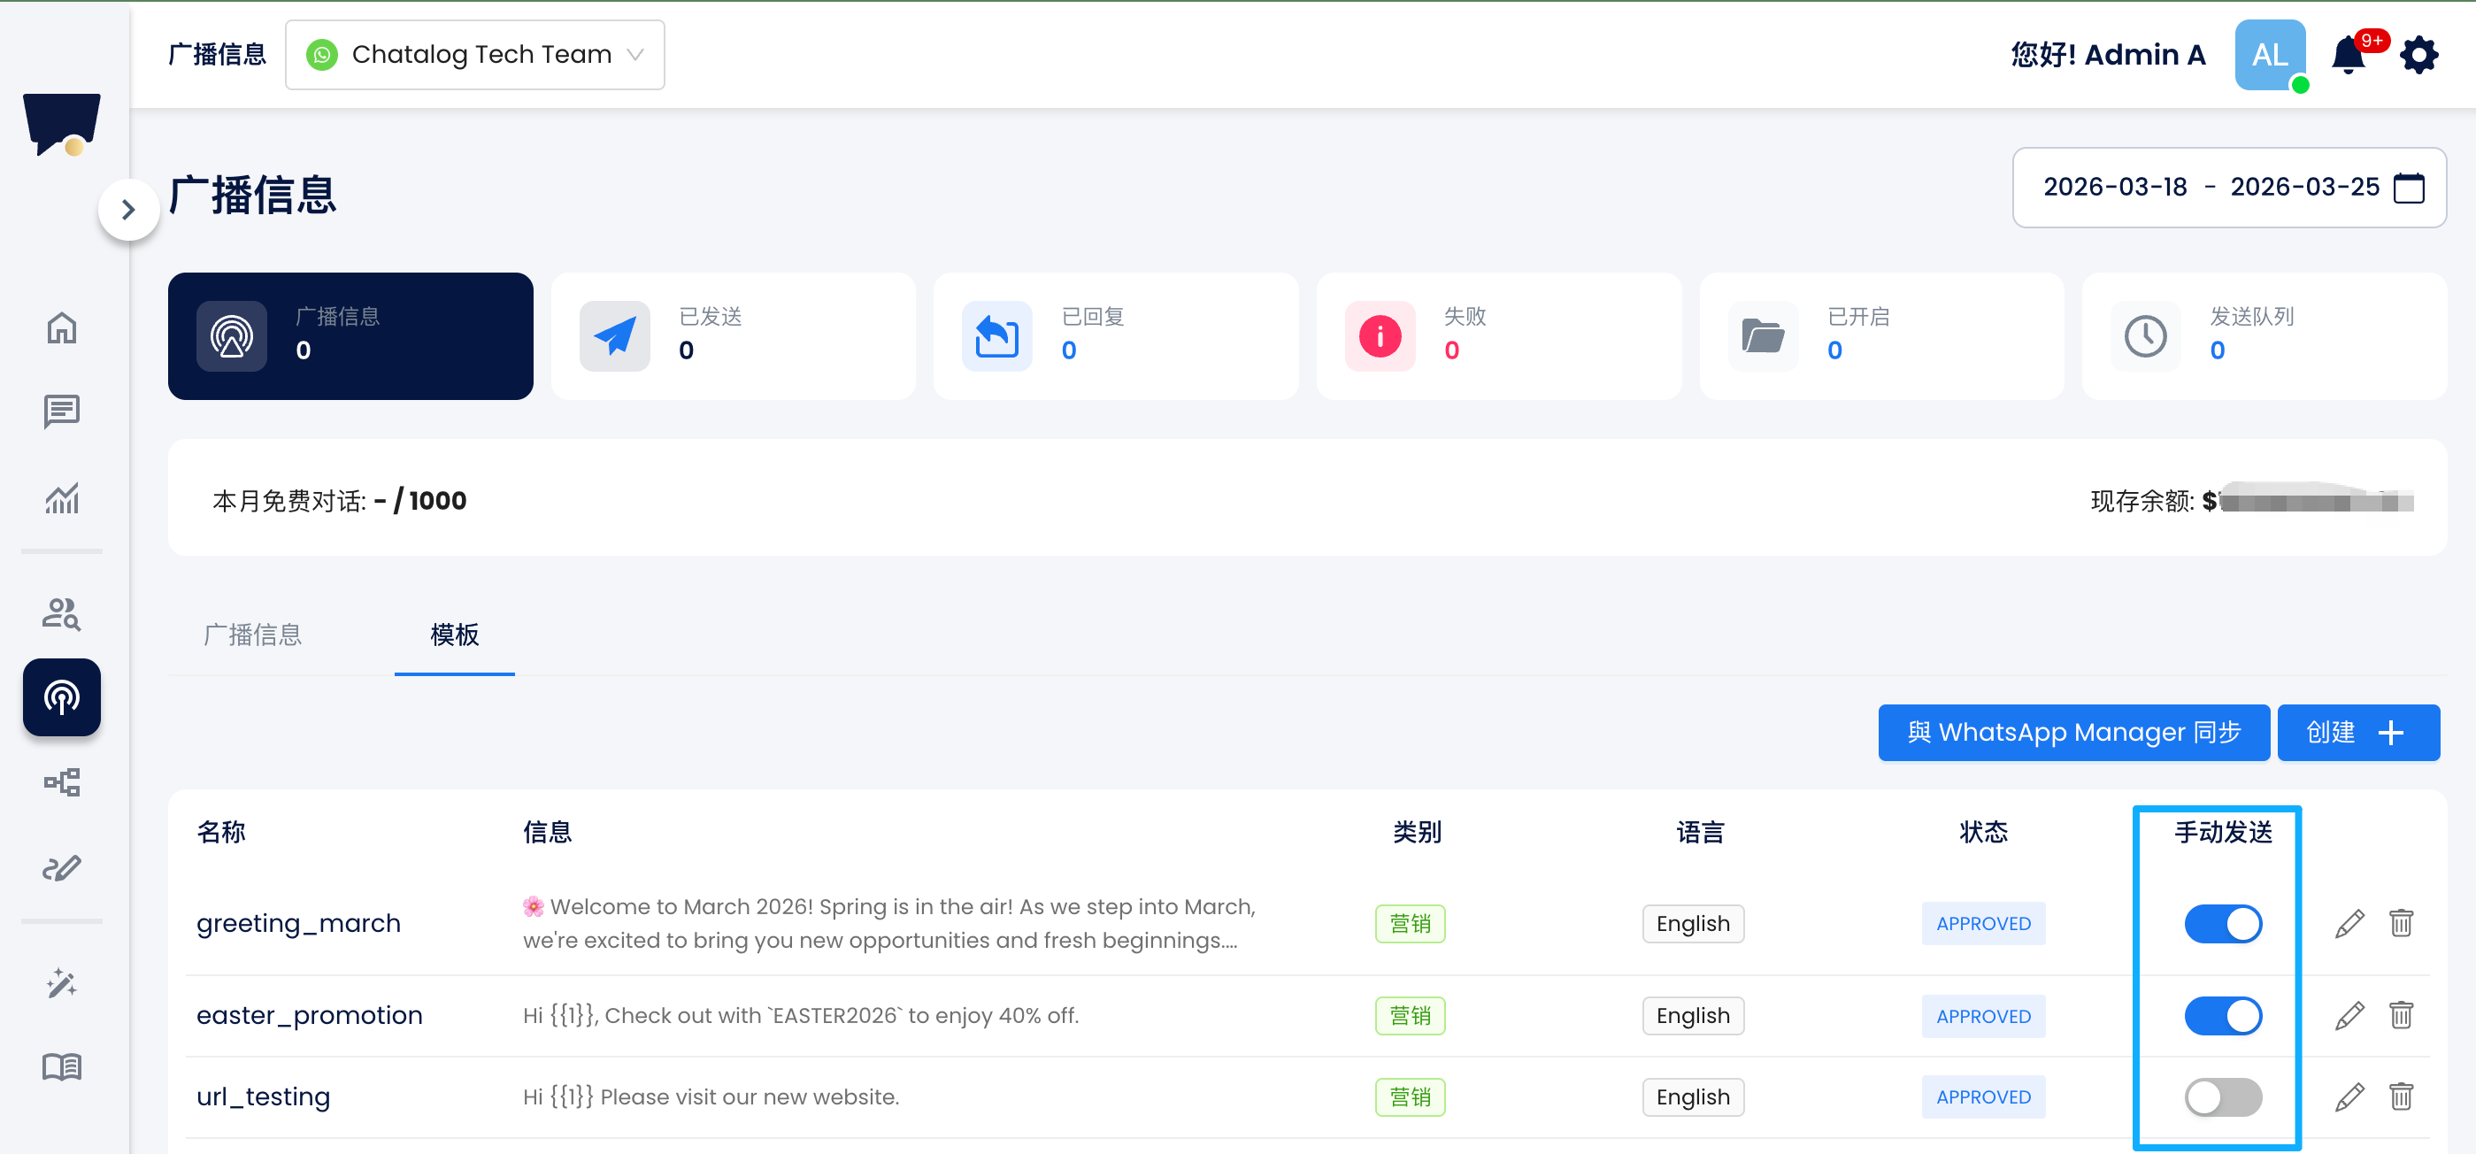2476x1154 pixels.
Task: Select the 模板 tab
Action: point(454,635)
